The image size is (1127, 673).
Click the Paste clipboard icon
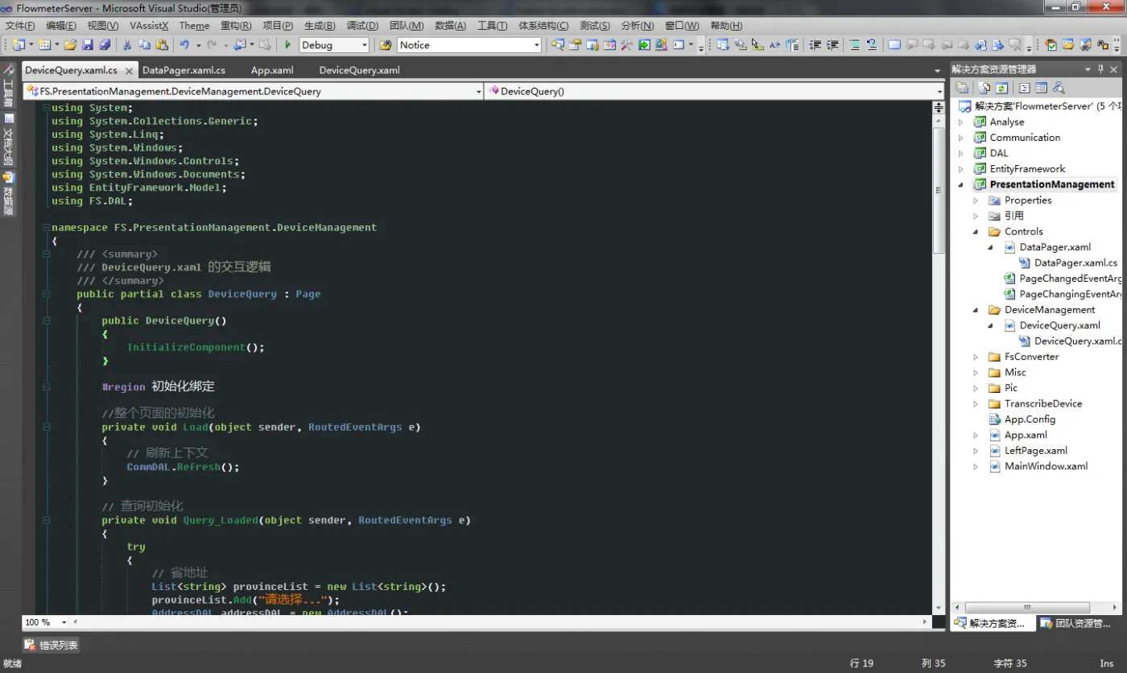pyautogui.click(x=162, y=45)
